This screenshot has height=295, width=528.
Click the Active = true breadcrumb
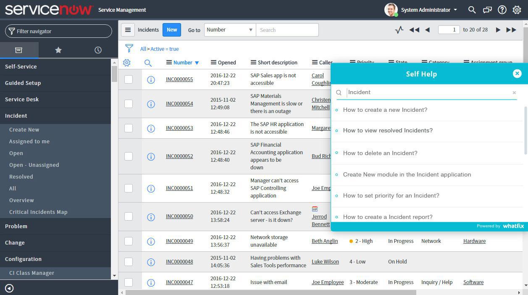(x=165, y=49)
